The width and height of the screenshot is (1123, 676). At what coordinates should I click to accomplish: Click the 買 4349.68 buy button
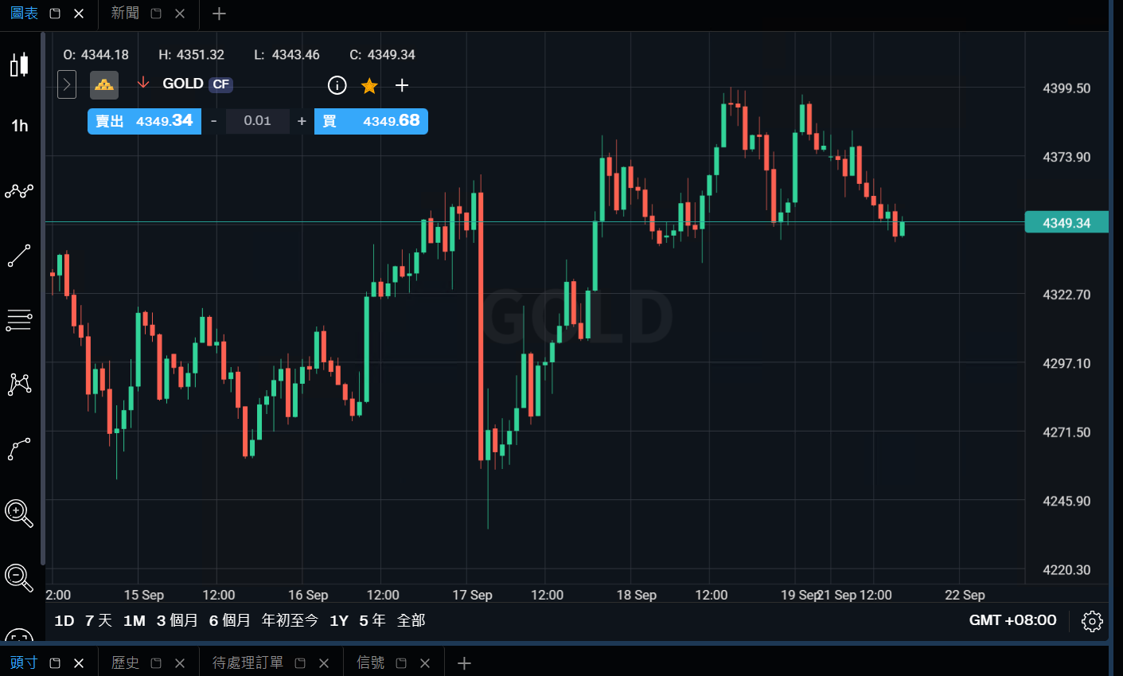point(371,121)
